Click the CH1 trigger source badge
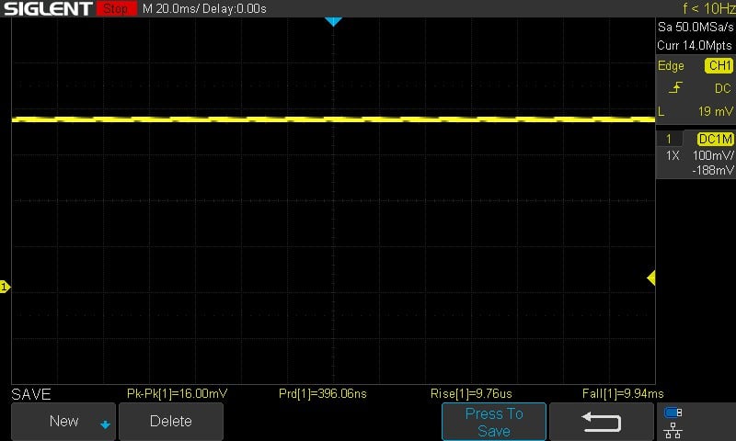 click(719, 65)
